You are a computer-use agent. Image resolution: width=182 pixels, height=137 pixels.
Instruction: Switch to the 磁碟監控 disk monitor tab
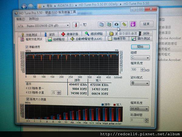point(56,39)
